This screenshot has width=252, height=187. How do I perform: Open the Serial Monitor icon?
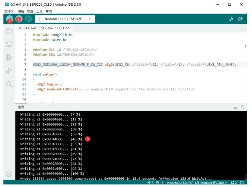240,19
